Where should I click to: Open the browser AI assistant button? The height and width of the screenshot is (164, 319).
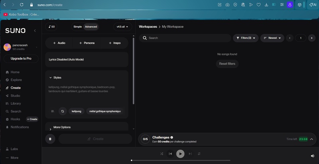(313, 5)
